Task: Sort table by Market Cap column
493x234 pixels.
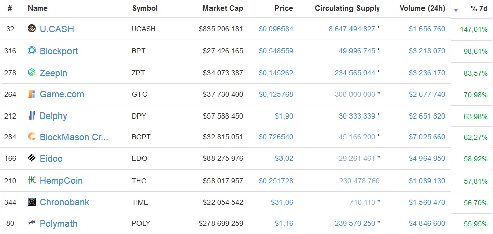Action: click(x=223, y=8)
